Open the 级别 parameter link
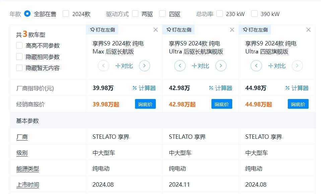321x194 pixels. 22,153
